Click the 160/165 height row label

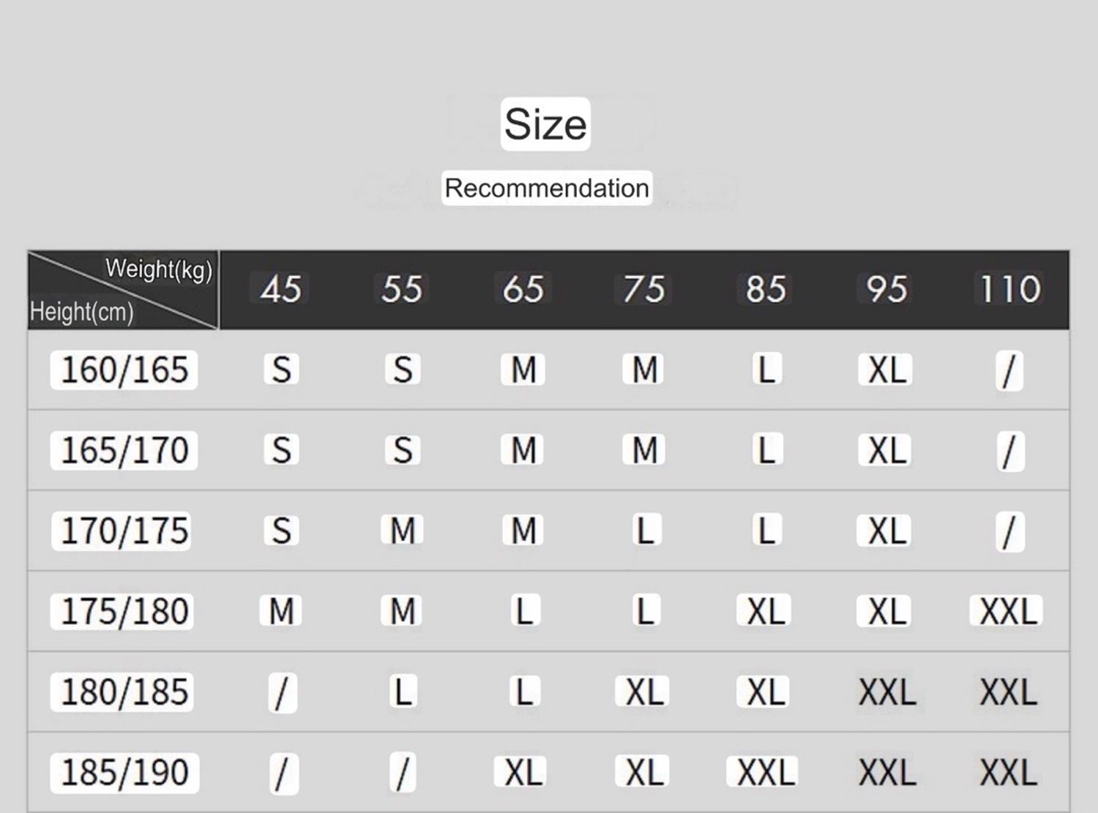coord(124,370)
